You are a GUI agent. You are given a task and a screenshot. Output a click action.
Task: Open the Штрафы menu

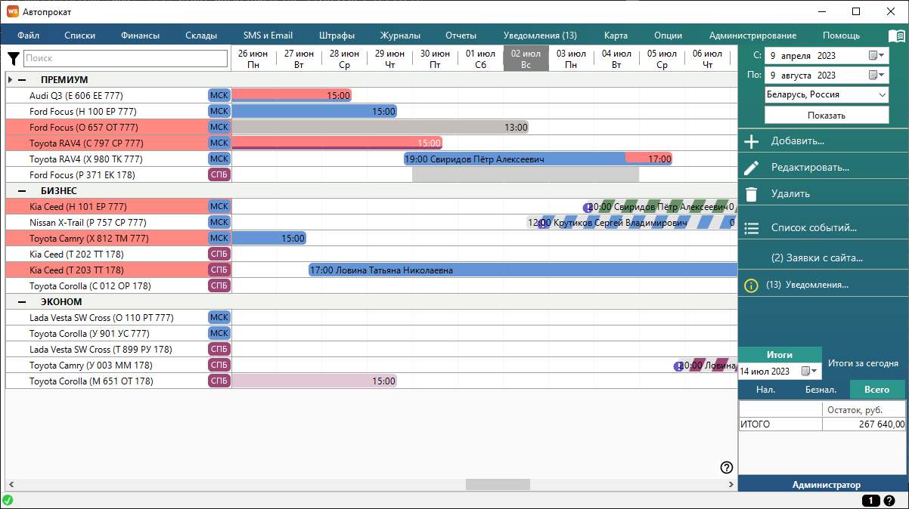[337, 35]
